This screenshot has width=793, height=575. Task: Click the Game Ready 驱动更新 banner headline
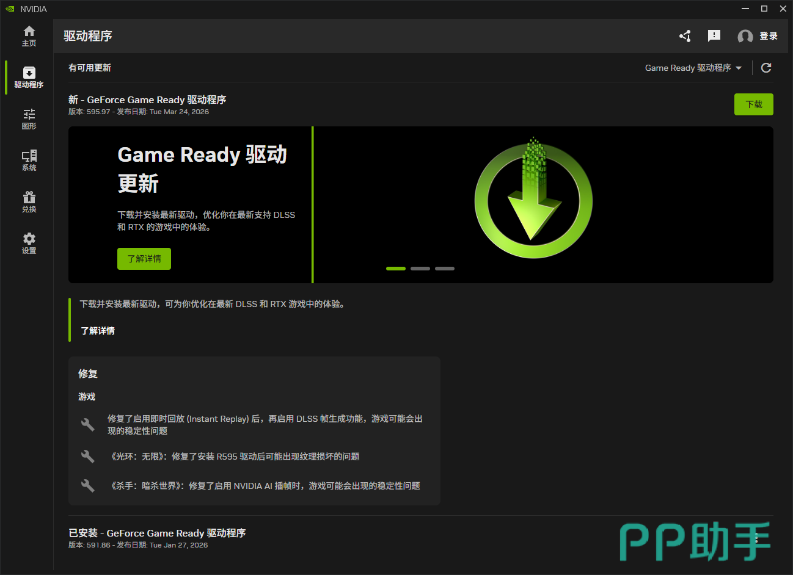point(202,169)
